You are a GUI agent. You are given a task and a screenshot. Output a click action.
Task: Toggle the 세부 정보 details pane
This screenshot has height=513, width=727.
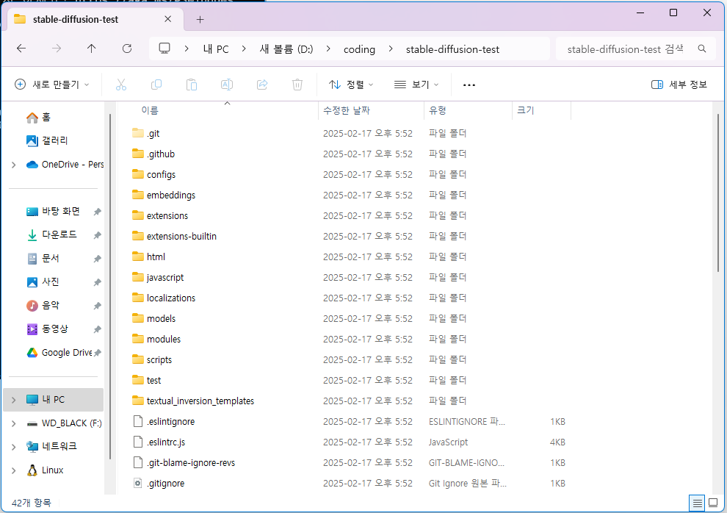[679, 85]
